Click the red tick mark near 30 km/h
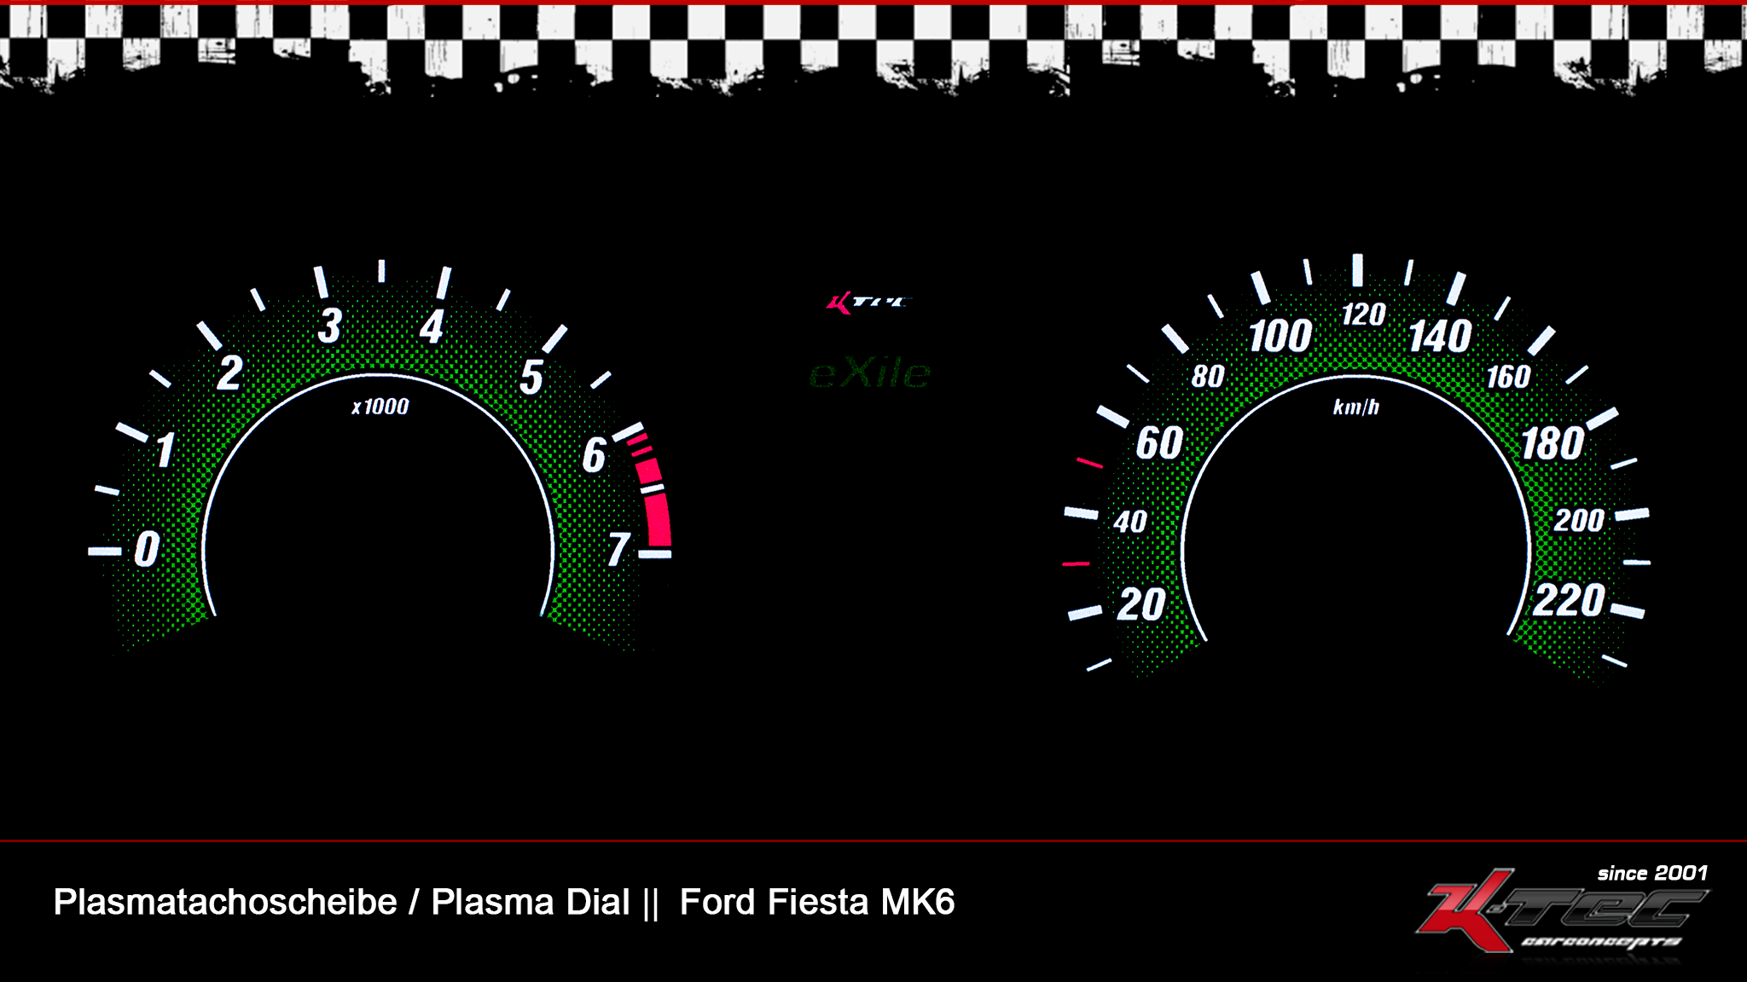The width and height of the screenshot is (1747, 982). (1076, 563)
